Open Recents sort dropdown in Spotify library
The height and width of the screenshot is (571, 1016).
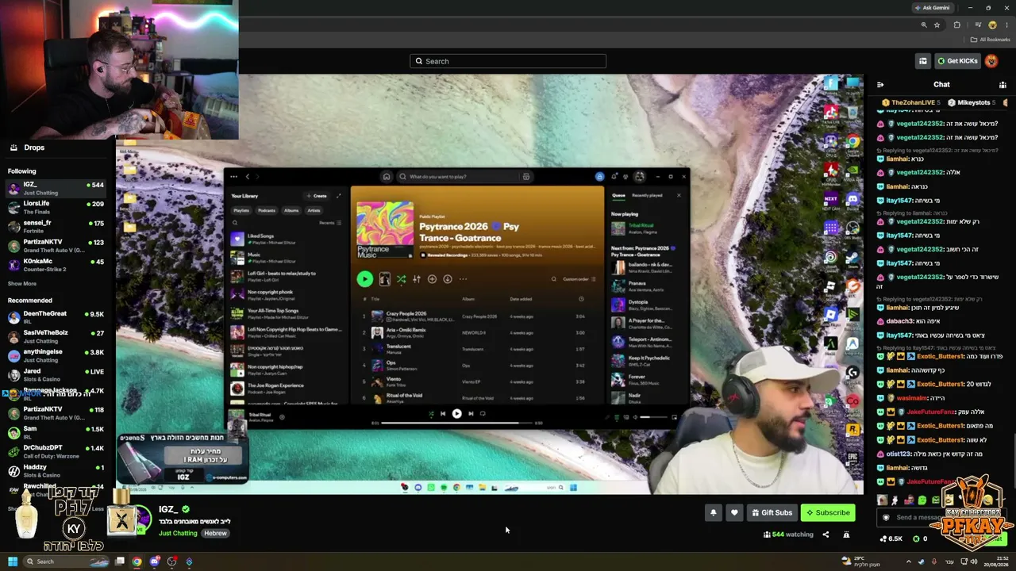click(x=330, y=223)
